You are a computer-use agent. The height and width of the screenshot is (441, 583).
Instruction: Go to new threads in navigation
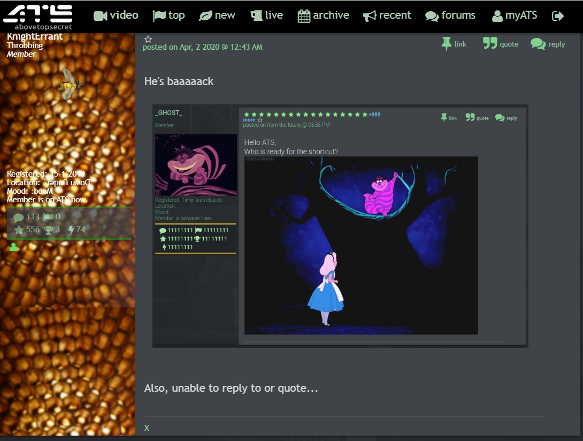[217, 16]
